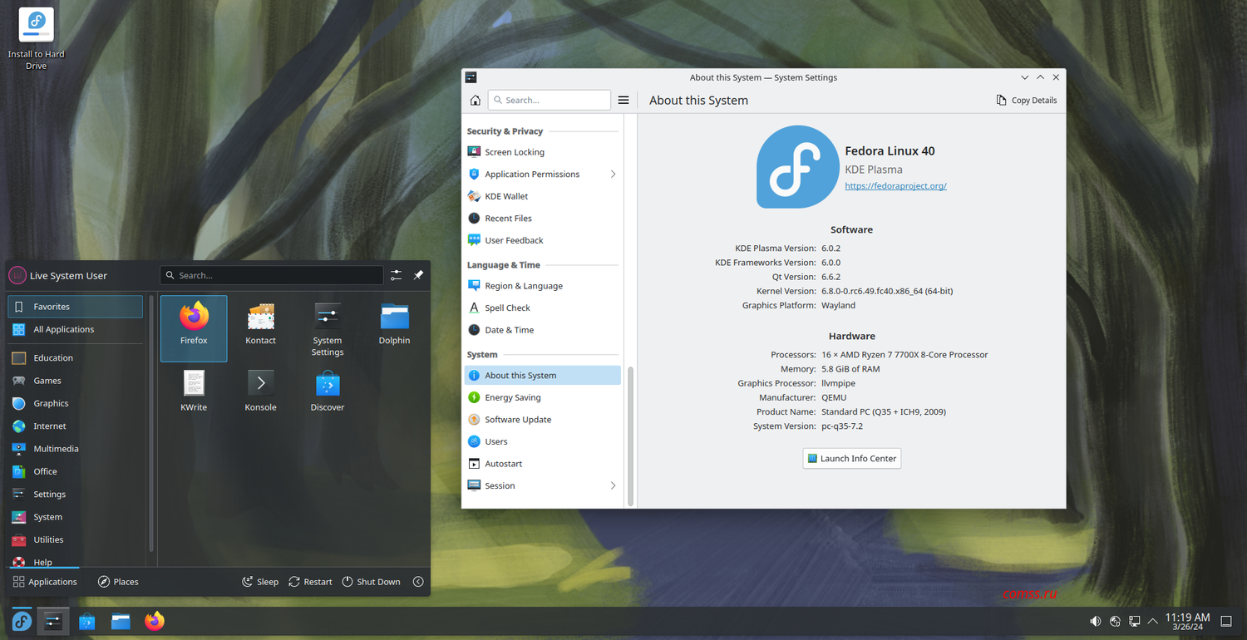Open the digital clock calendar
This screenshot has width=1247, height=640.
(1187, 621)
